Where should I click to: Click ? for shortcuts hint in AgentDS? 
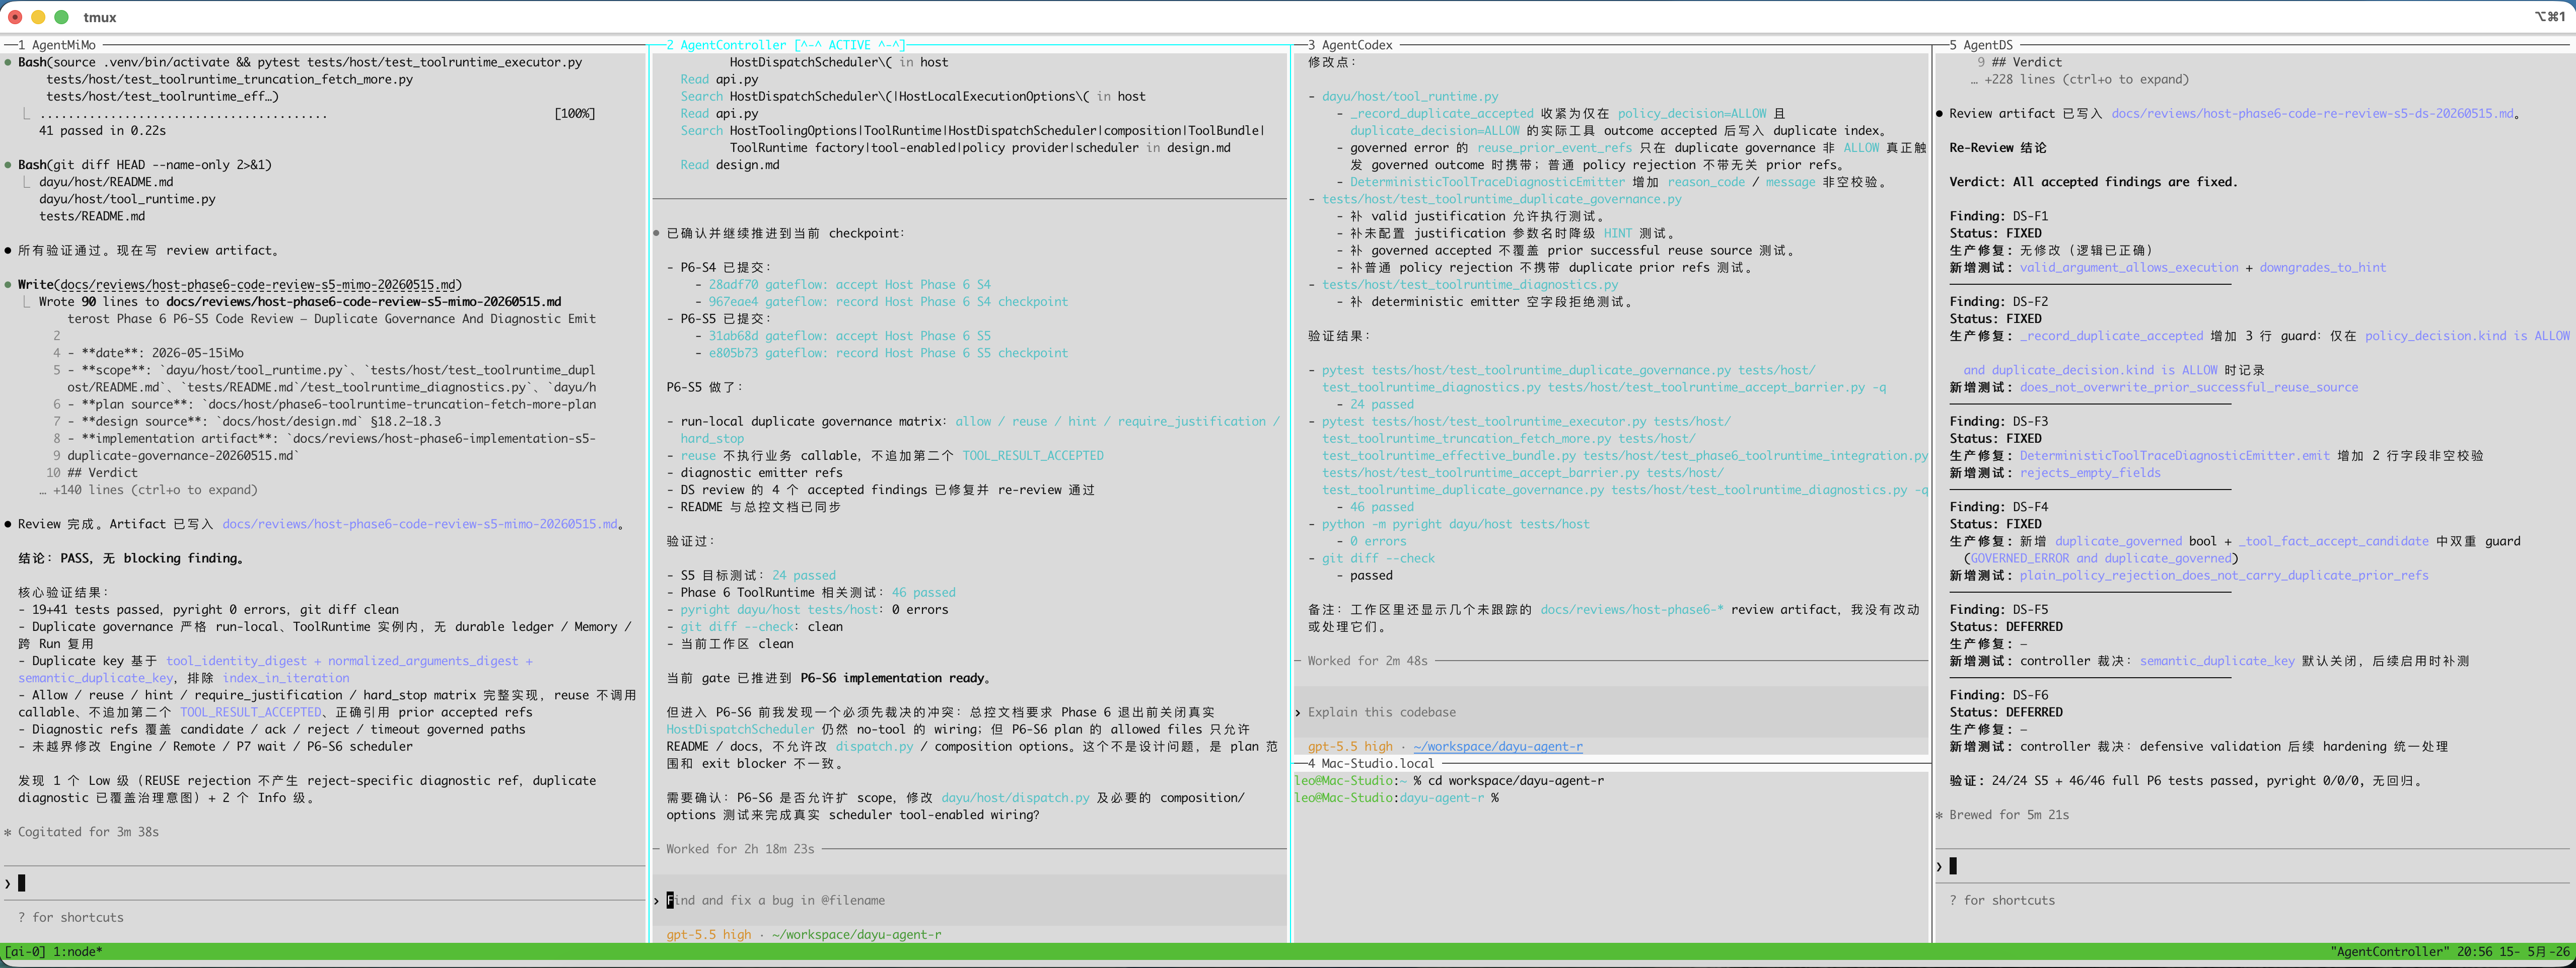tap(2002, 901)
